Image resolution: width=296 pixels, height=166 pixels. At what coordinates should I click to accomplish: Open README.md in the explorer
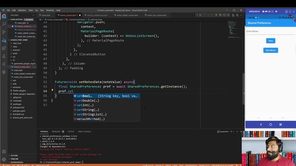(x=18, y=114)
